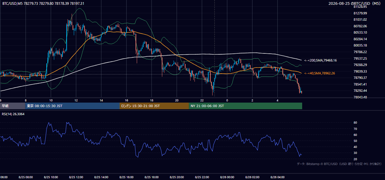Click hour label 12 under the price chart
This screenshot has height=180, width=385.
76,100
